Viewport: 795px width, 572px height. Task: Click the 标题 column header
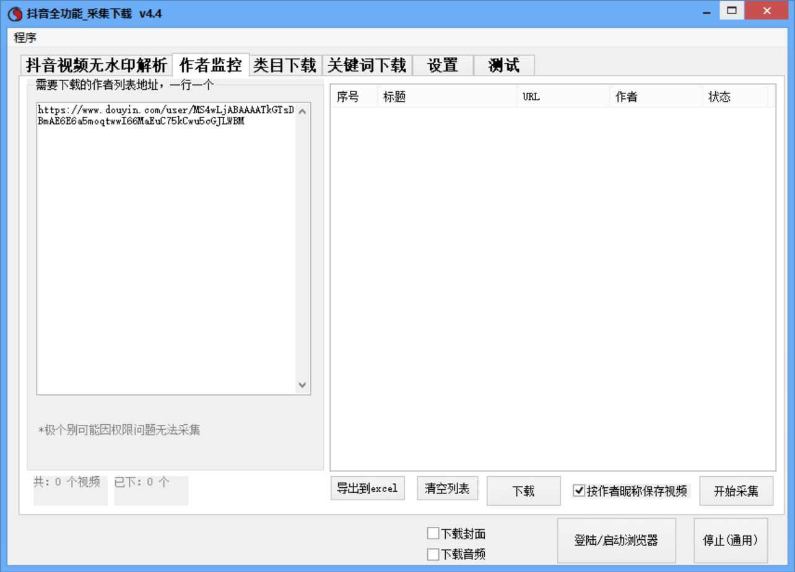click(447, 97)
